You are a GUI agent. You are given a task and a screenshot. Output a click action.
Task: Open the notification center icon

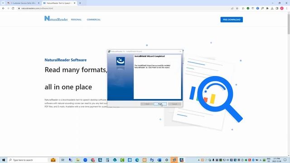point(285,160)
